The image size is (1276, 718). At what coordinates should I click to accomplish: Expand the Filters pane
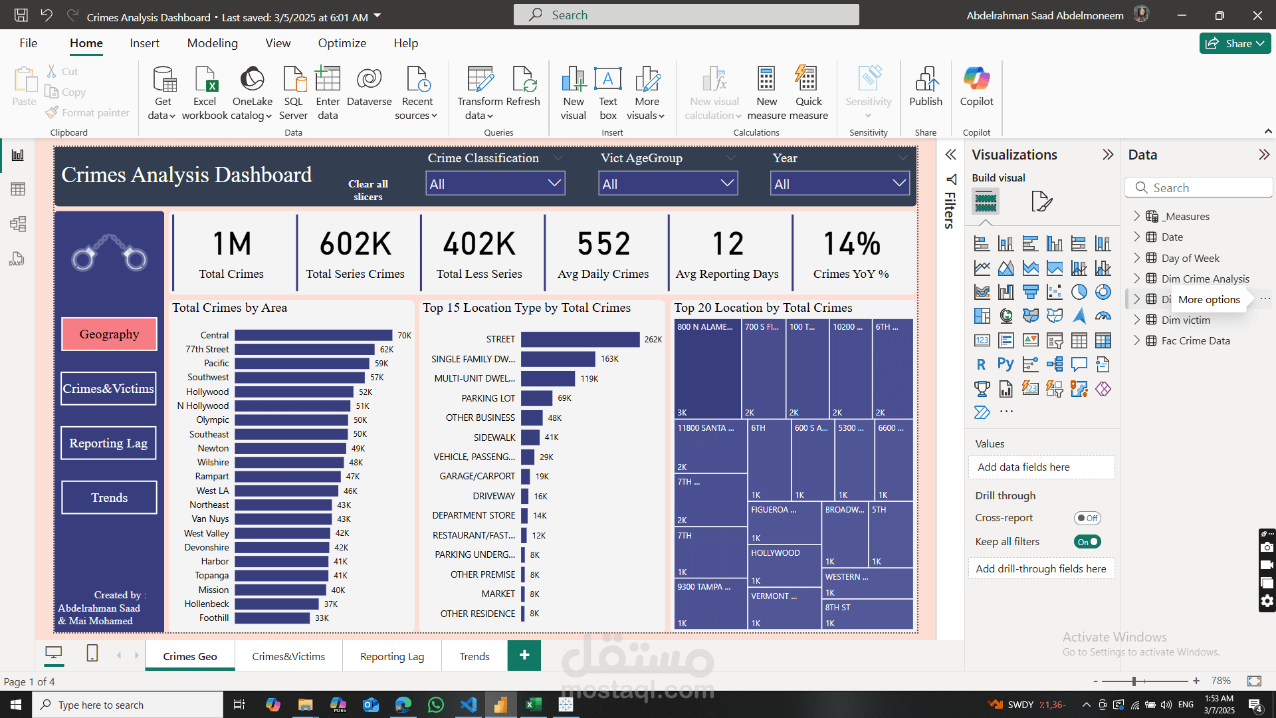[x=951, y=155]
